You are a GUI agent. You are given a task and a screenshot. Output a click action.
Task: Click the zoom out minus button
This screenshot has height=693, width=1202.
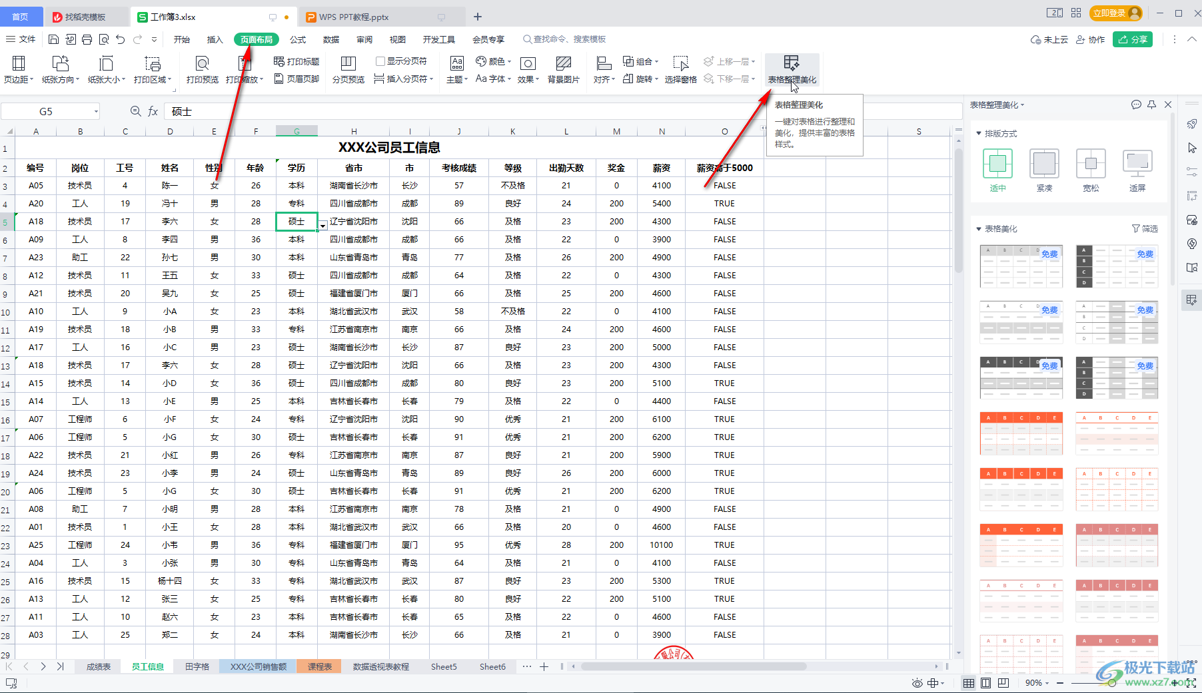pyautogui.click(x=1061, y=683)
